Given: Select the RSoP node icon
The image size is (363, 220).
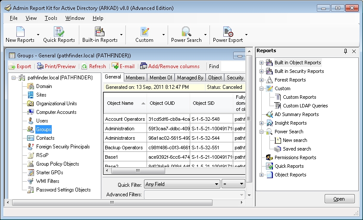Looking at the screenshot, I should coord(31,155).
